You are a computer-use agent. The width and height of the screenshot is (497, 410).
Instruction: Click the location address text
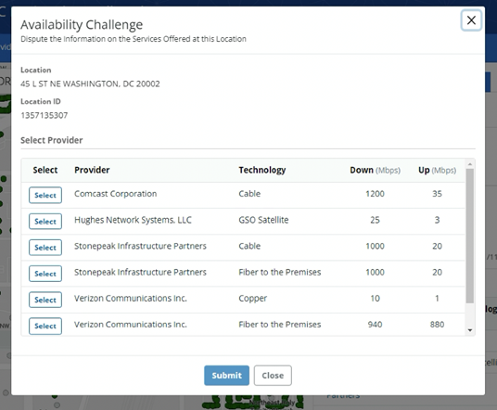90,83
